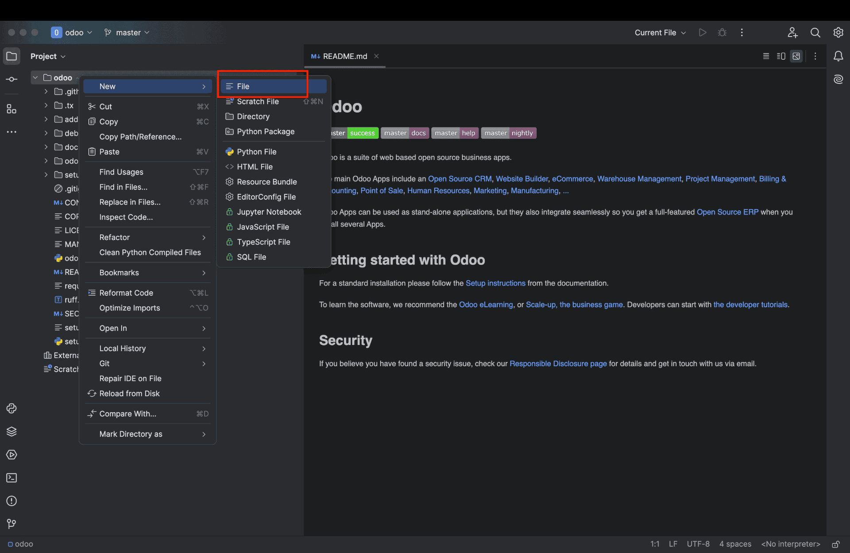The width and height of the screenshot is (850, 553).
Task: Click the Debug bug icon
Action: (722, 32)
